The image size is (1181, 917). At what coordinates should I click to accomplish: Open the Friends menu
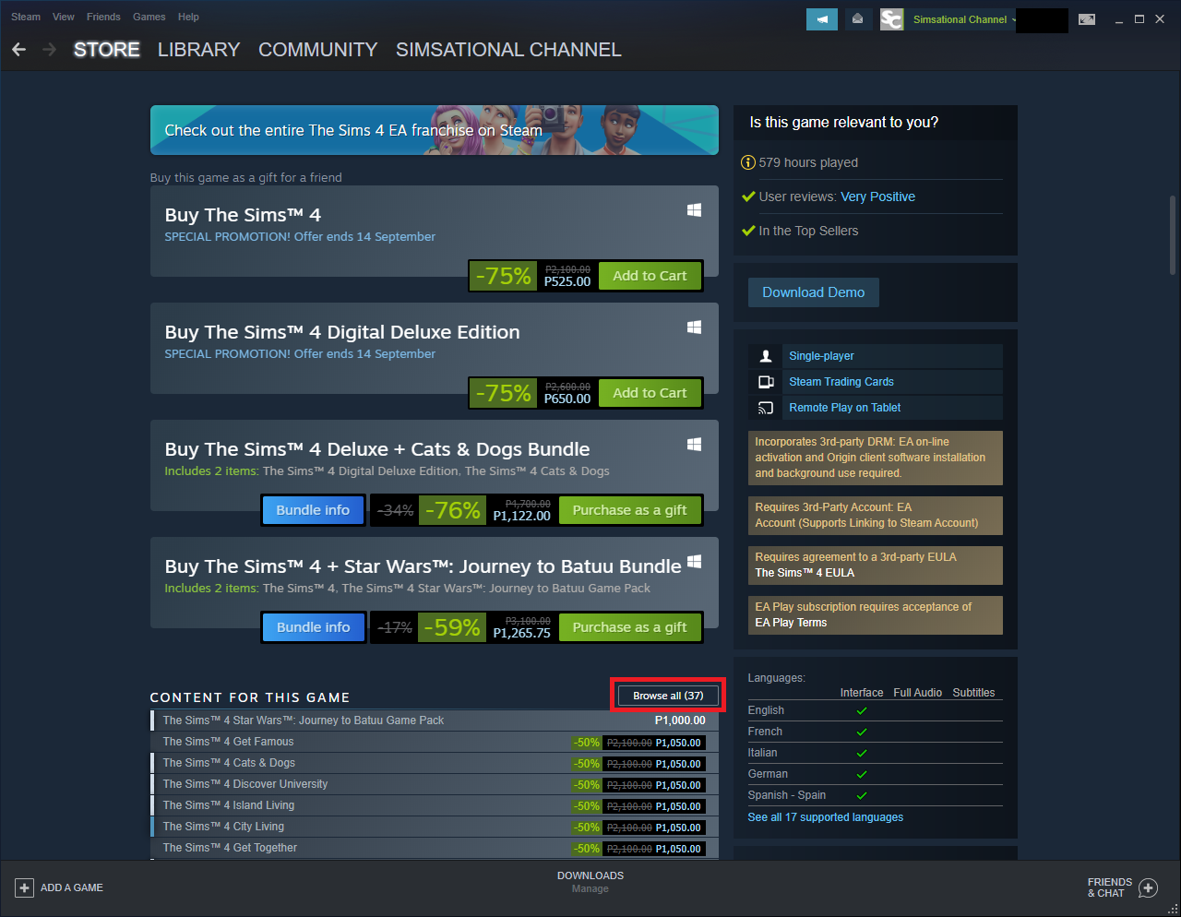[x=102, y=17]
